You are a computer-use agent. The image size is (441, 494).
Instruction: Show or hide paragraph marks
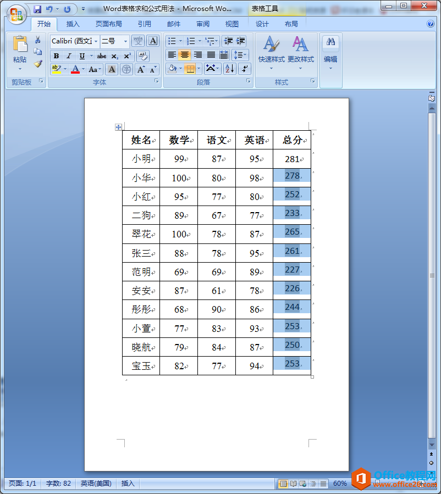(245, 69)
